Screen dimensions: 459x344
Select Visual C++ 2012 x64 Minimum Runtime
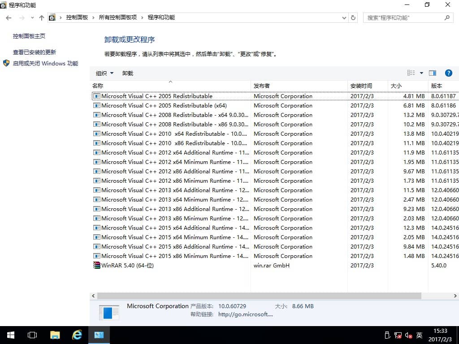point(275,162)
